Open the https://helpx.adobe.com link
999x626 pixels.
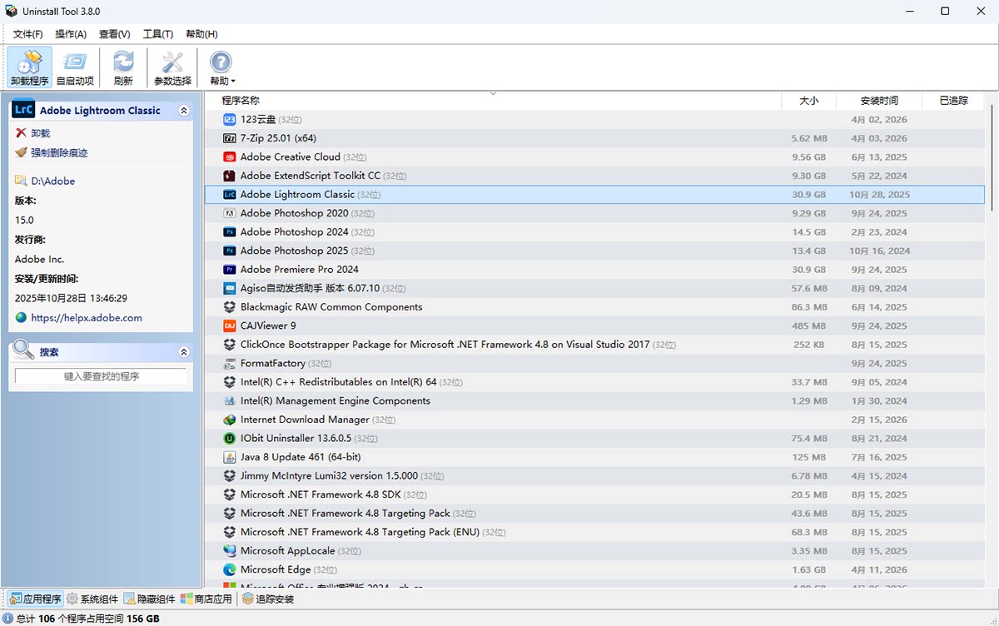87,318
